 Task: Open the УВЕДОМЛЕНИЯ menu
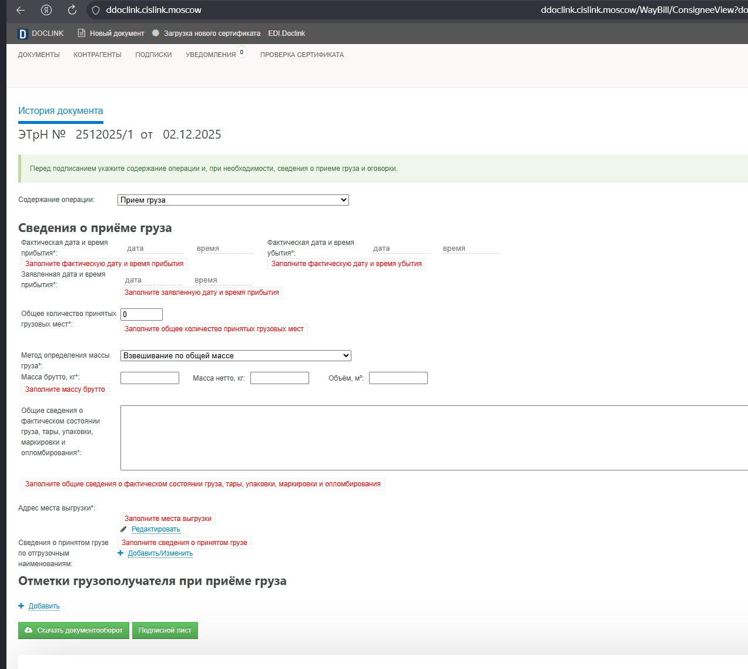(210, 55)
